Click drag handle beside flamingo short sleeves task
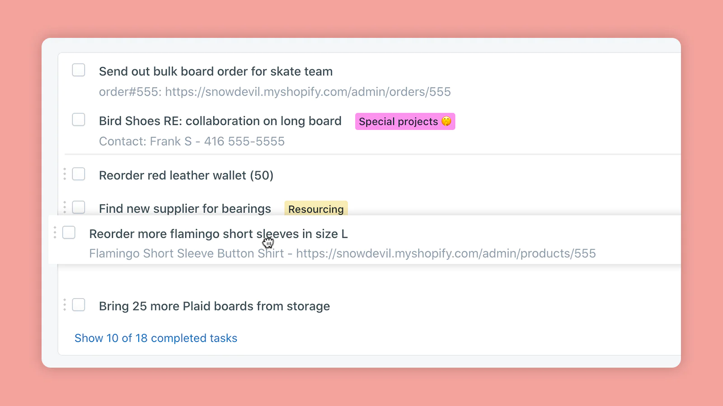Viewport: 723px width, 406px height. click(x=55, y=233)
